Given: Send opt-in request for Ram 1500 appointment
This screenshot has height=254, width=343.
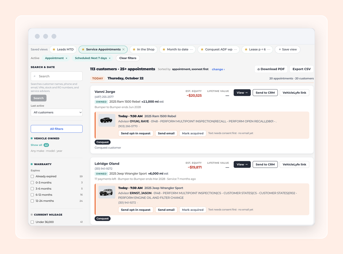Looking at the screenshot, I should [136, 133].
